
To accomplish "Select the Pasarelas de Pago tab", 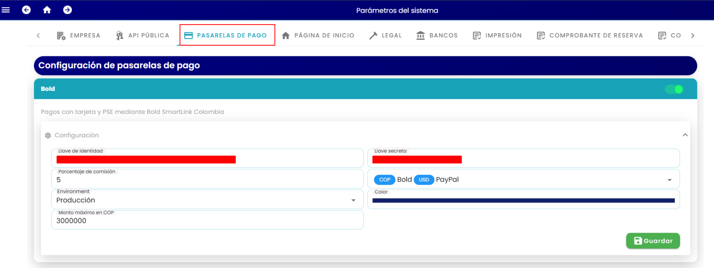I will 226,35.
